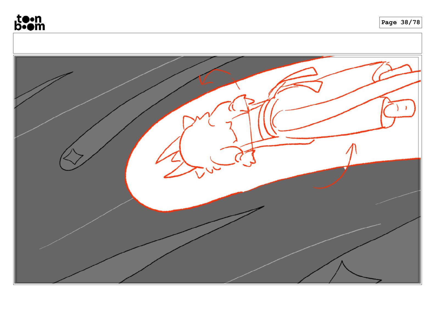This screenshot has width=435, height=336.
Task: Click the storyboard panel drawing
Action: 217,170
